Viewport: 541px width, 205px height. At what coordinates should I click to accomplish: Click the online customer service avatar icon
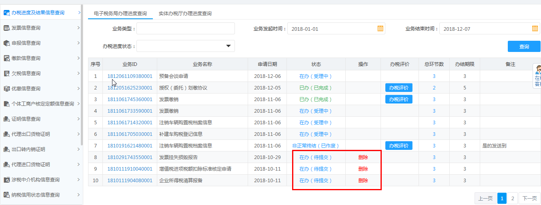point(538,70)
